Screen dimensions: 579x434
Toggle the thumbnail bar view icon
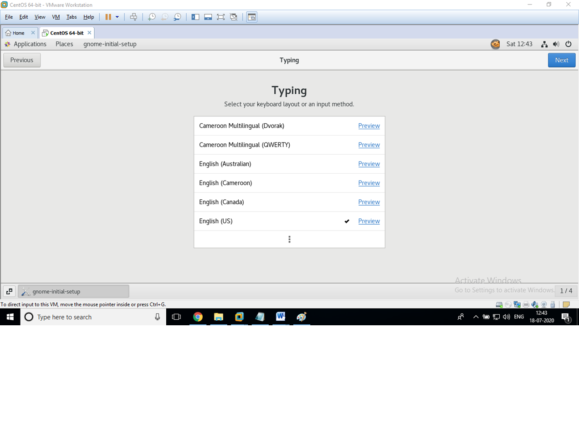click(x=208, y=17)
